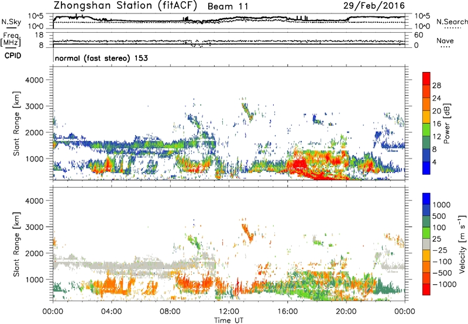Click the red top of the power colorbar
468x324 pixels.
[426, 78]
